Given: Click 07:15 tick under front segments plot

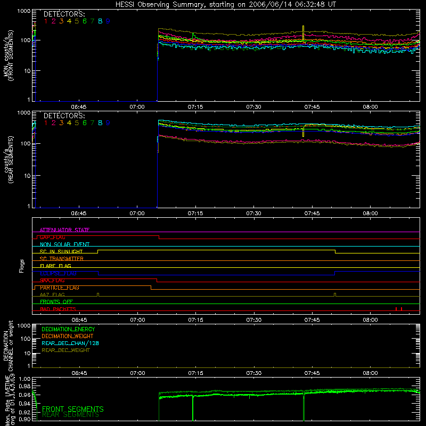Looking at the screenshot, I should tap(195, 107).
